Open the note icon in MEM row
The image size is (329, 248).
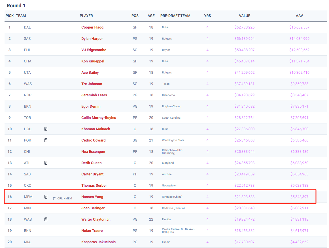[x=46, y=197]
